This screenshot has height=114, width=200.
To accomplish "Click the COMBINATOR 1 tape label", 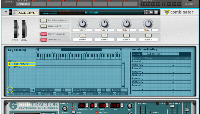I will 28,13.
